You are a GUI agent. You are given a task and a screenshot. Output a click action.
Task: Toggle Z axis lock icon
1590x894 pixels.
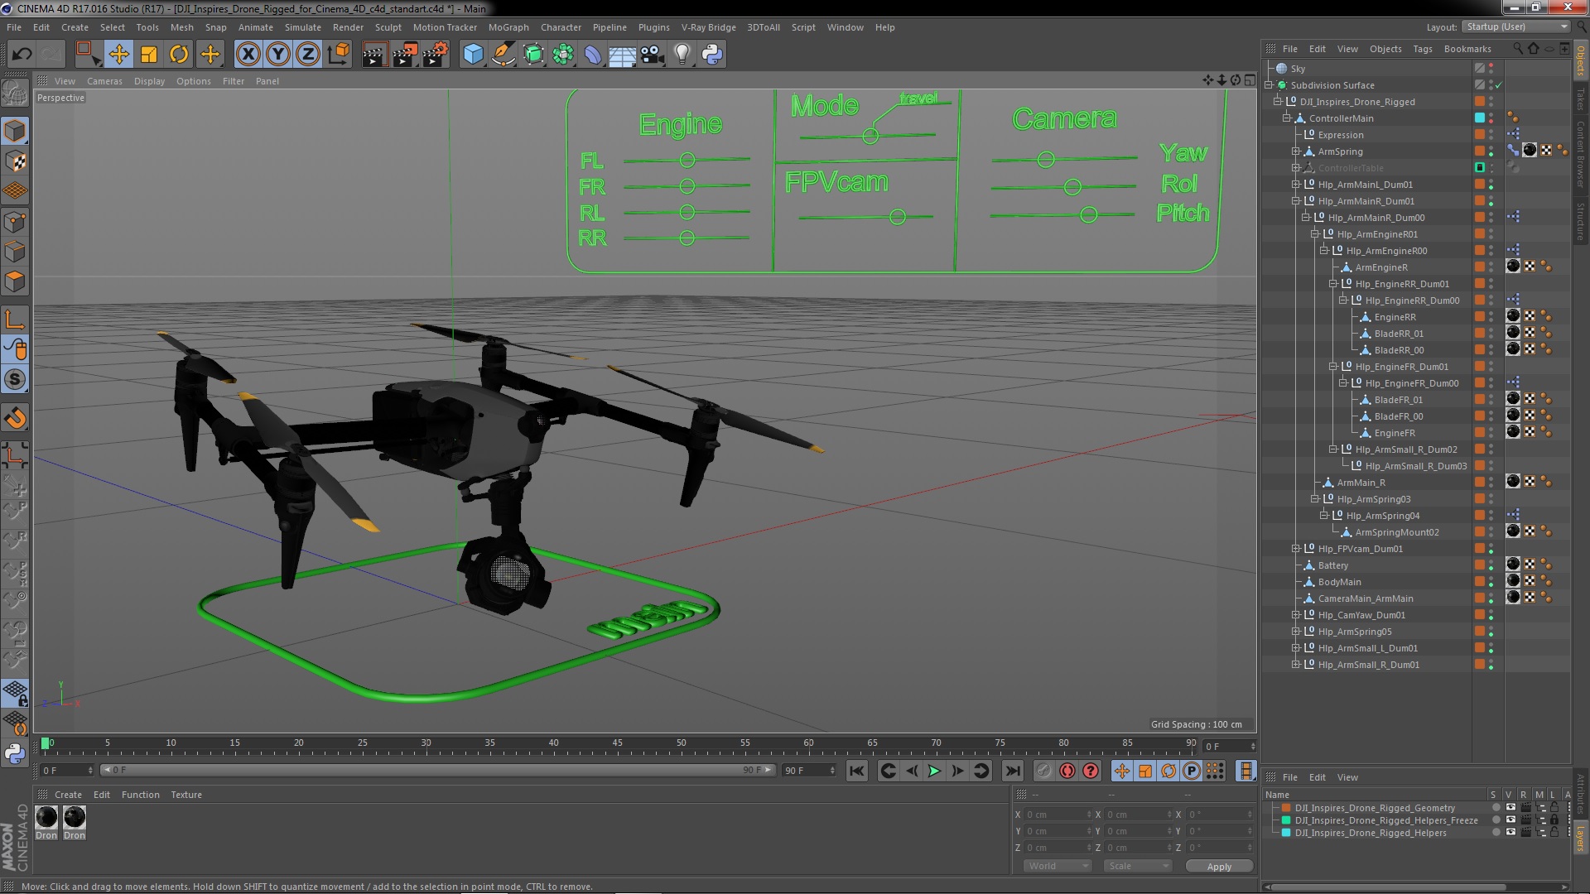click(308, 55)
